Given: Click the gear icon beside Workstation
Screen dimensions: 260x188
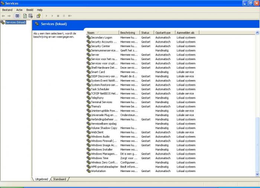Looking at the screenshot, I should click(x=88, y=171).
